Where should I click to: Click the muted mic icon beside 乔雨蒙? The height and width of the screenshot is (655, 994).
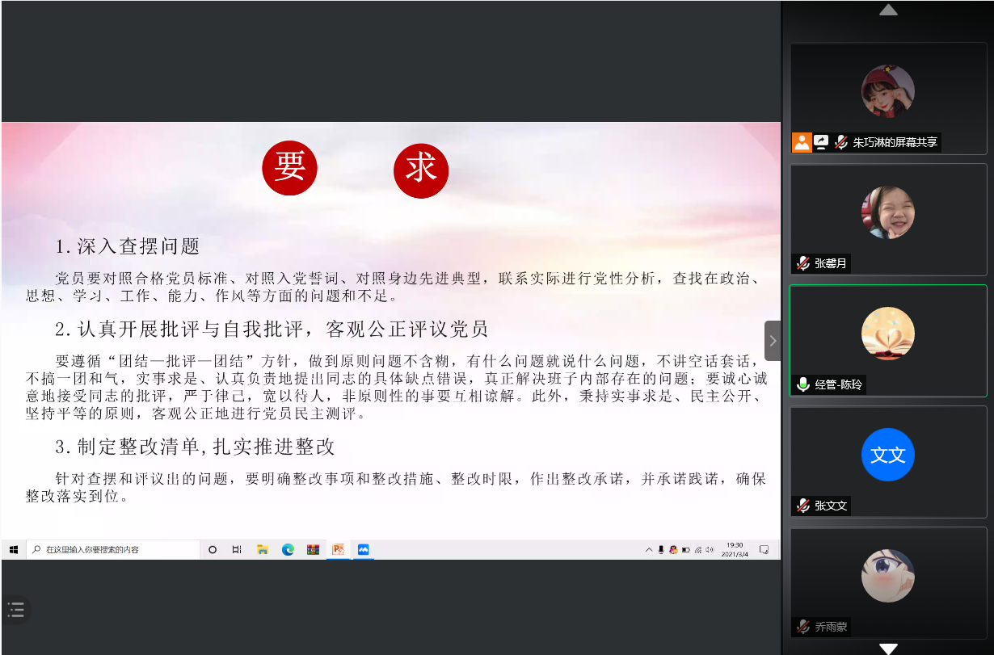(x=802, y=627)
